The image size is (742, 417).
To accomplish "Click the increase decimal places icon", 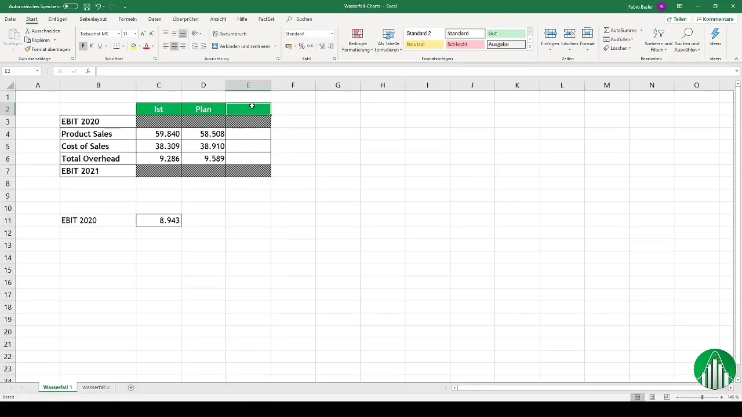I will 322,46.
